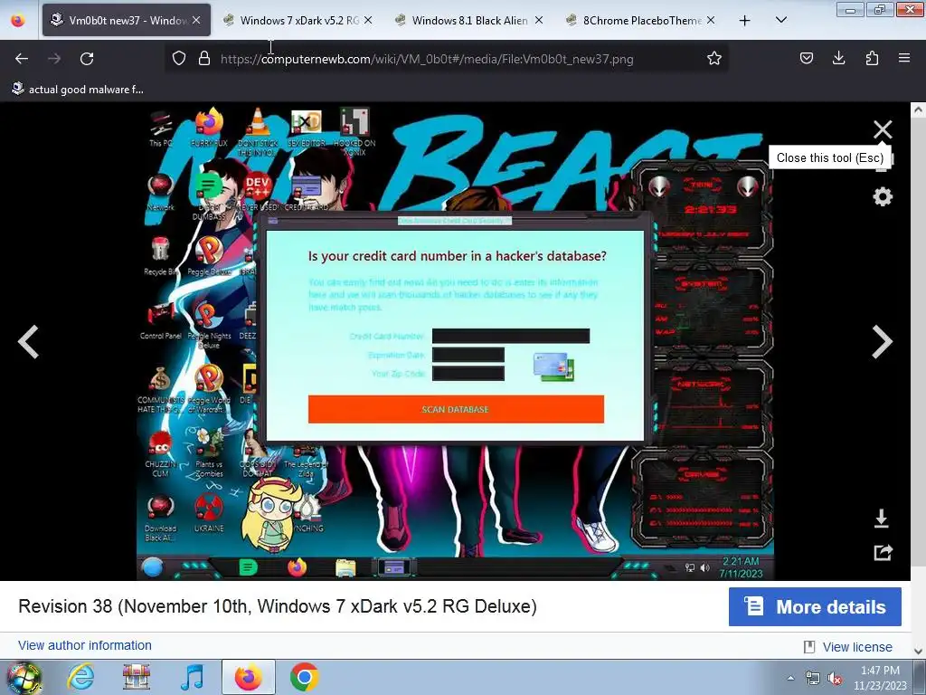Open media viewer settings gear icon
926x695 pixels.
coord(883,196)
